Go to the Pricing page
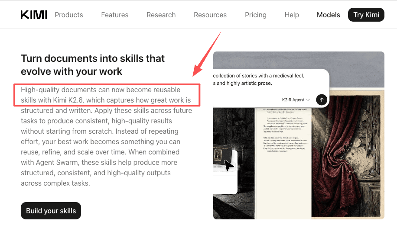This screenshot has height=241, width=397. pos(255,15)
